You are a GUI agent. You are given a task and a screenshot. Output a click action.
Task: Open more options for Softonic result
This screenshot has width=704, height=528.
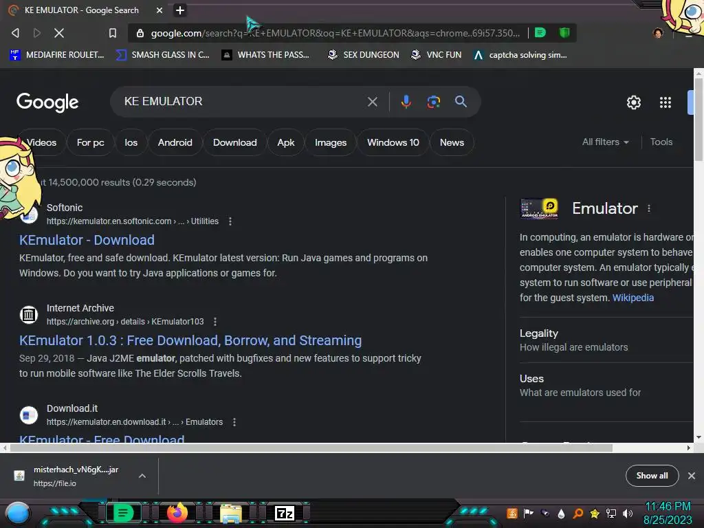click(230, 221)
